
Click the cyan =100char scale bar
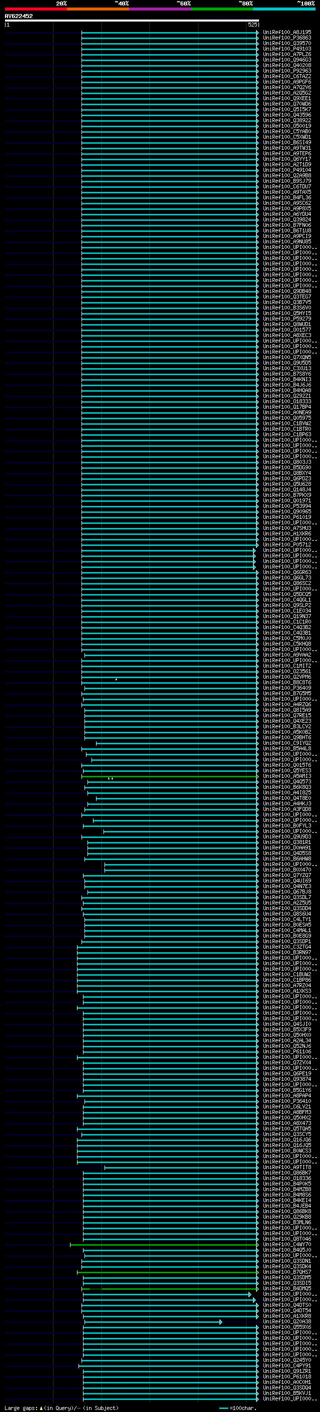click(223, 1408)
